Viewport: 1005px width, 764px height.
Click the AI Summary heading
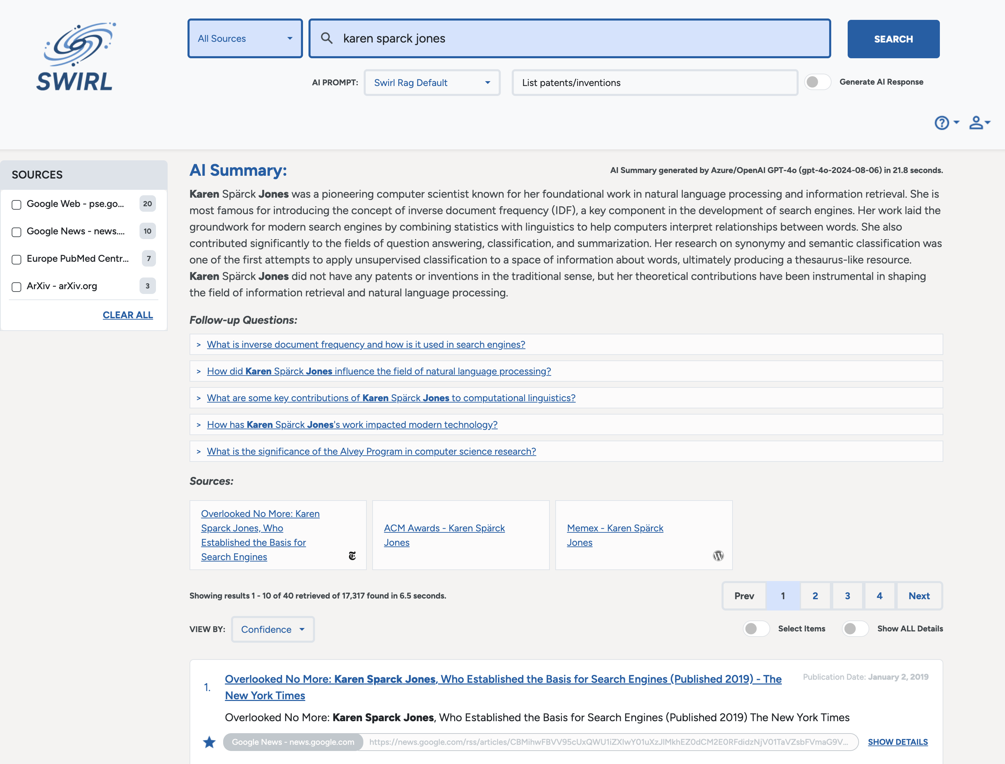coord(239,171)
